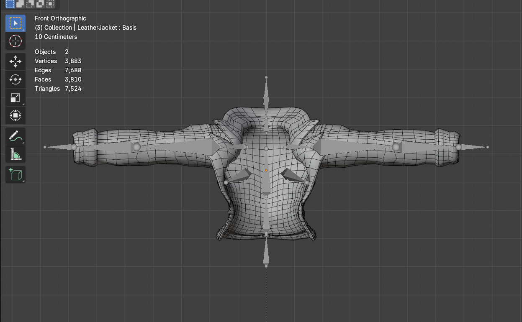Choose the Scale tool
Image resolution: width=522 pixels, height=322 pixels.
[x=15, y=97]
